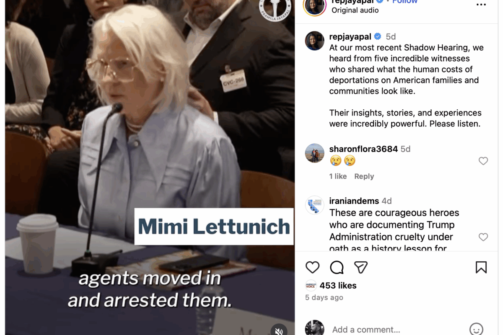Open iraniandems profile avatar

point(315,205)
